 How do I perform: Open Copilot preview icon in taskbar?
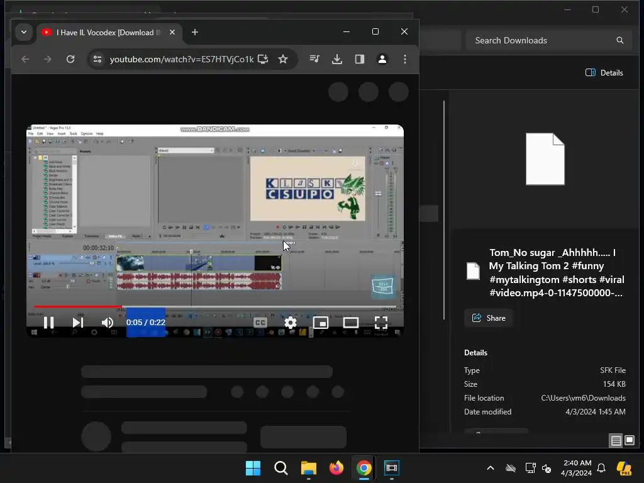625,468
